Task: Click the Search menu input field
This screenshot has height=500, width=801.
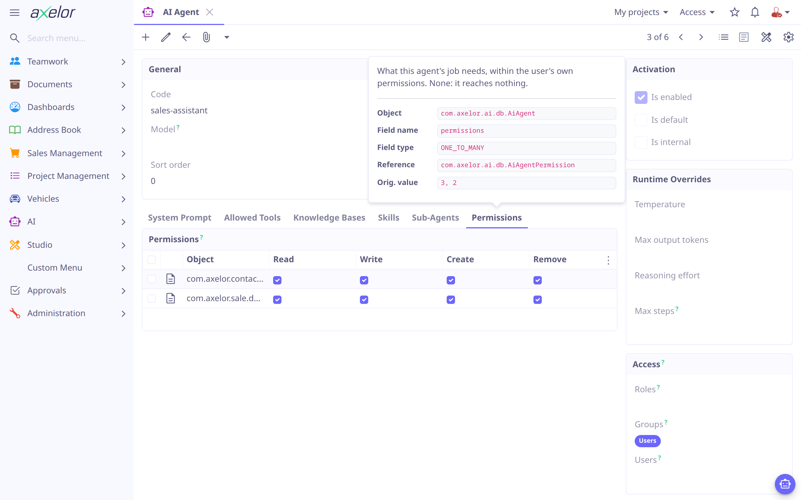Action: point(76,38)
